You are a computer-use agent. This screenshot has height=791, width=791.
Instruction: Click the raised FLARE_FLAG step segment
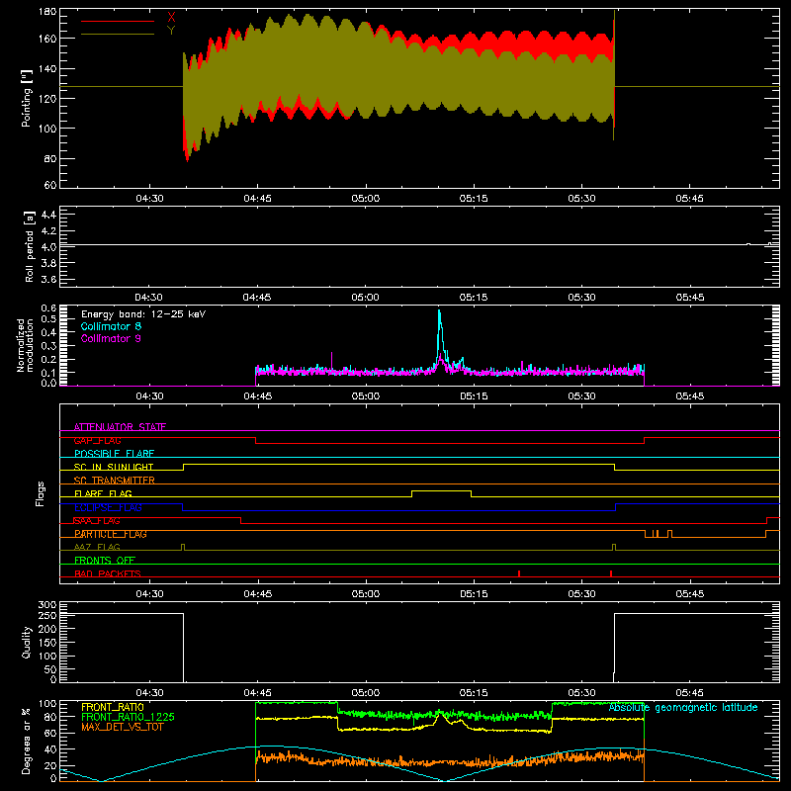(x=441, y=490)
